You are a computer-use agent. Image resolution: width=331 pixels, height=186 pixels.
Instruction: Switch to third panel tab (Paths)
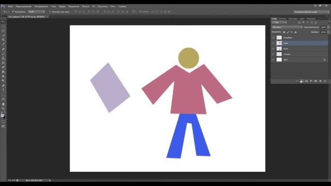coord(293,19)
